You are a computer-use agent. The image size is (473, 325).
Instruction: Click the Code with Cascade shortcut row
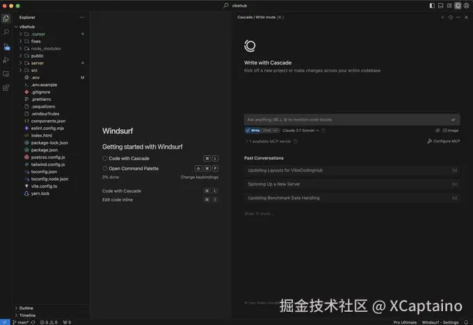tap(160, 191)
